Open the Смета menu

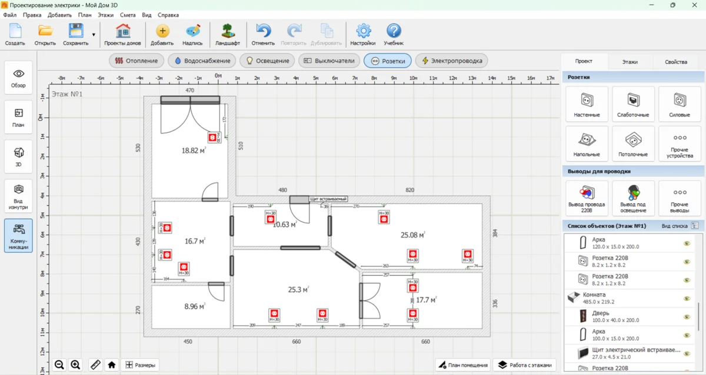(x=128, y=15)
